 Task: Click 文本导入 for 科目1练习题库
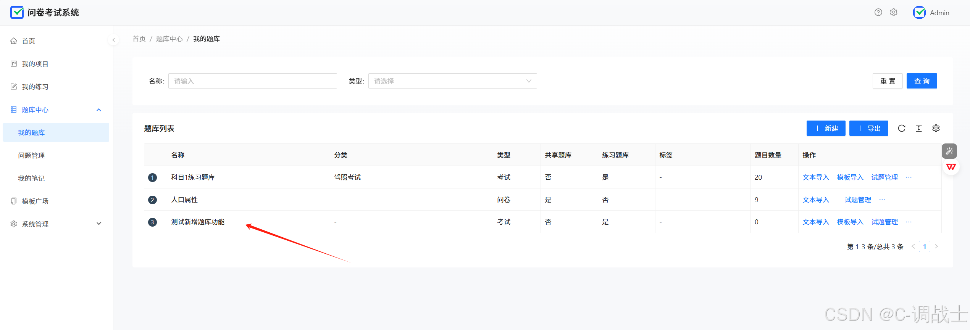tap(816, 177)
